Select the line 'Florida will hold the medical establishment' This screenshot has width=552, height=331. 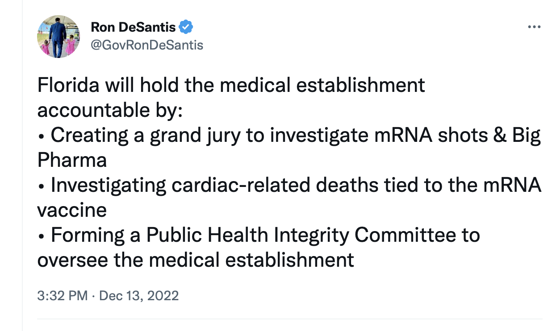click(x=231, y=85)
